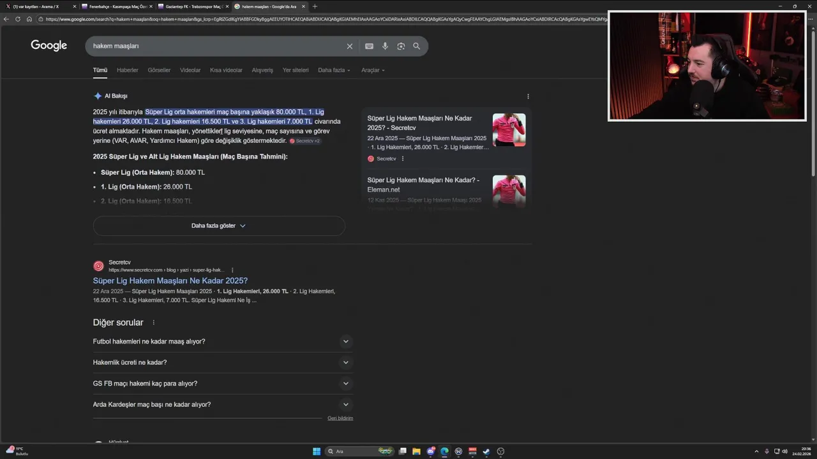Switch to the Videolar tab
Screen dimensions: 817x459
coord(190,70)
